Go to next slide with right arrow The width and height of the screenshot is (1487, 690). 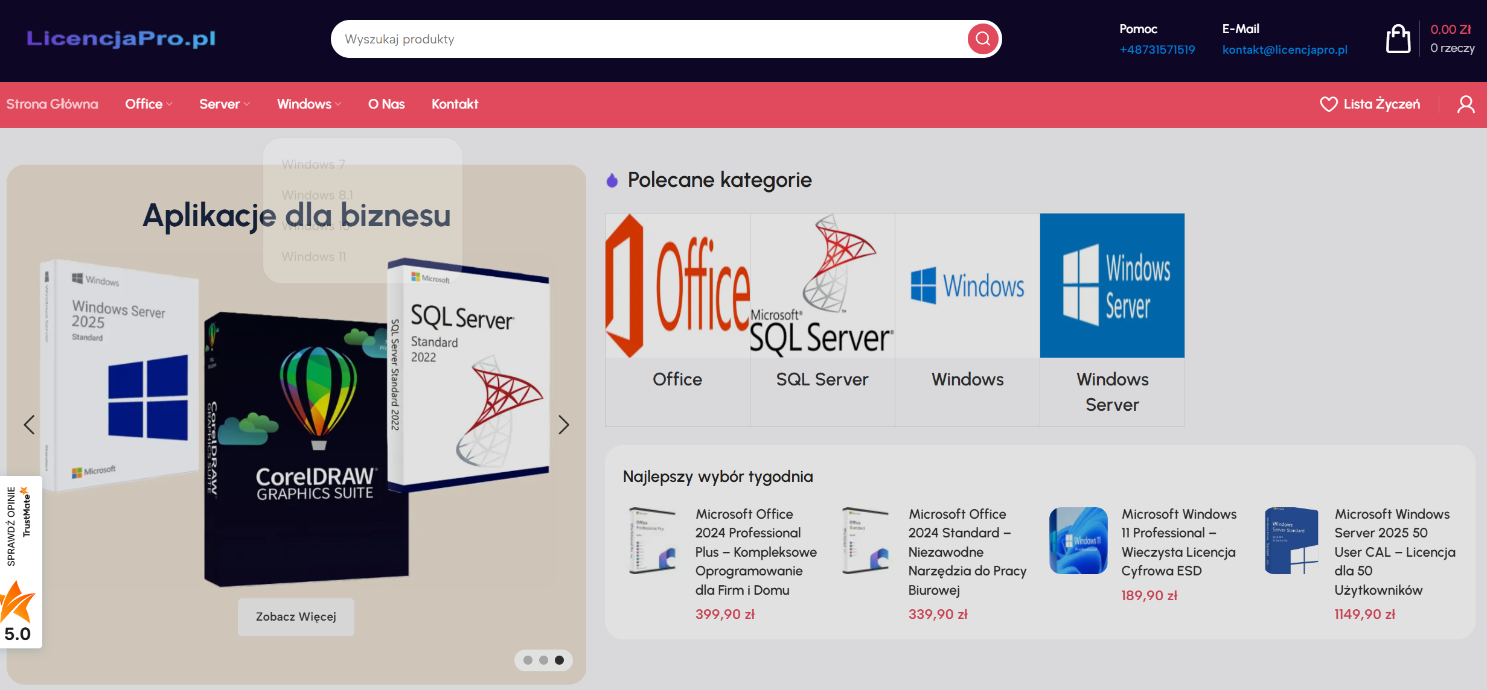click(x=563, y=425)
